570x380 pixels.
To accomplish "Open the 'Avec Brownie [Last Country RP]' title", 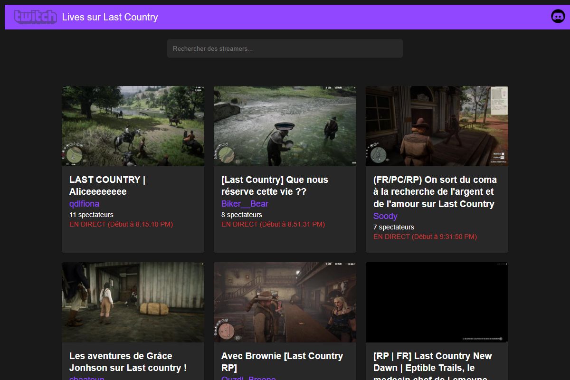I will [x=282, y=361].
